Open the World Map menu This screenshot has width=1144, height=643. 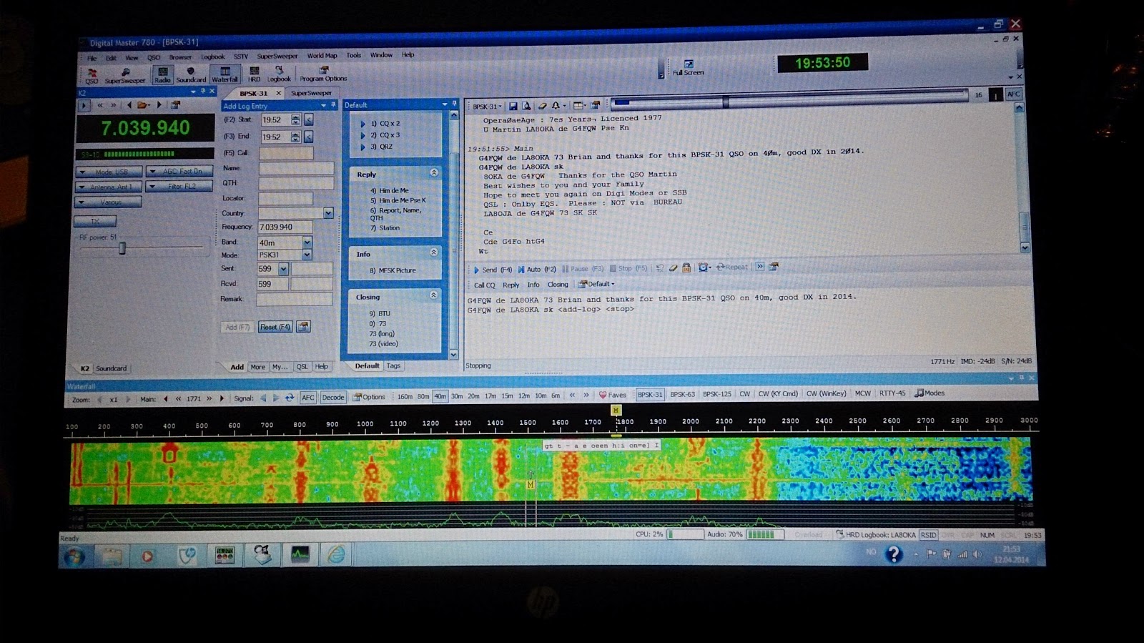(x=322, y=55)
